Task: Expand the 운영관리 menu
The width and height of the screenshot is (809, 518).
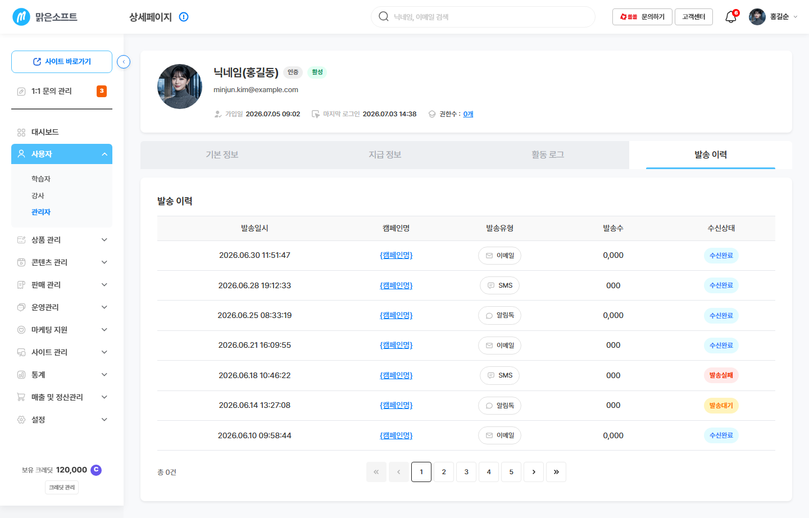Action: click(x=104, y=307)
